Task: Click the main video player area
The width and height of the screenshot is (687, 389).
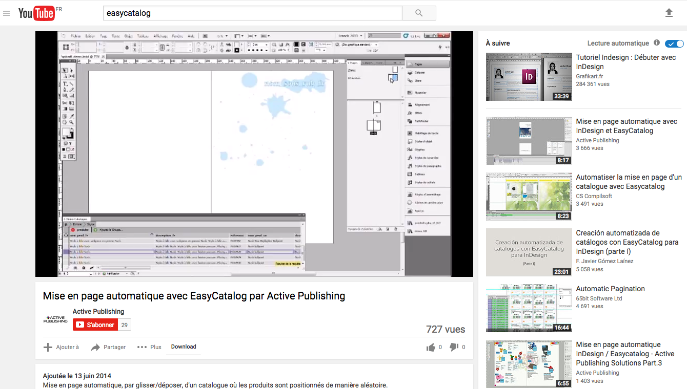Action: coord(254,154)
